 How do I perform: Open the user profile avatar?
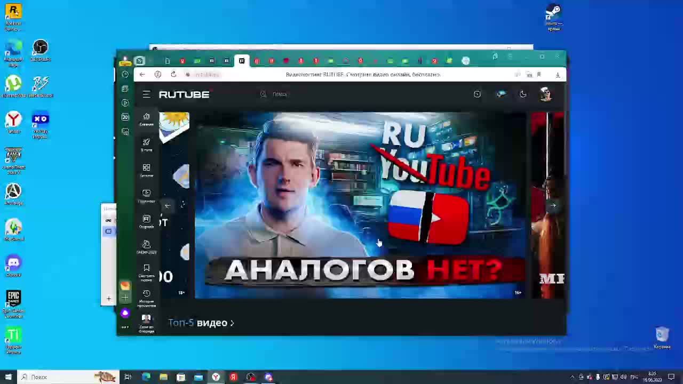click(x=545, y=94)
